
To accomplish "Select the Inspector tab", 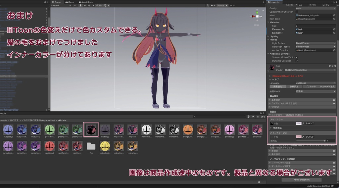I will pyautogui.click(x=274, y=2).
